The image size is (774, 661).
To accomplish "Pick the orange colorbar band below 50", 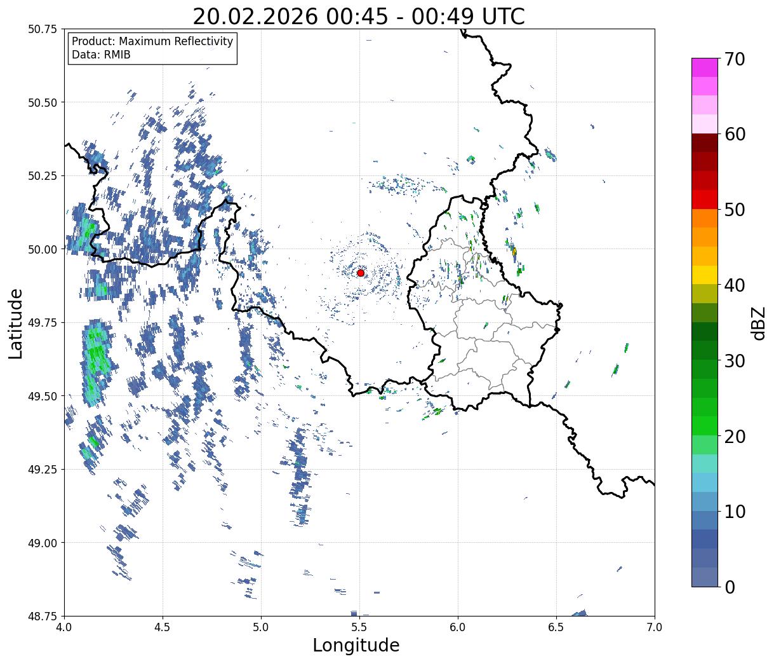I will tap(705, 218).
